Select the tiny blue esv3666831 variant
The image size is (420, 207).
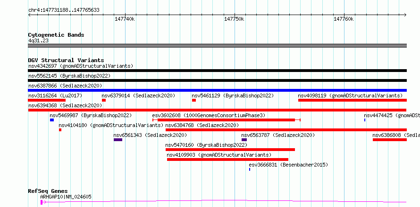click(x=250, y=169)
